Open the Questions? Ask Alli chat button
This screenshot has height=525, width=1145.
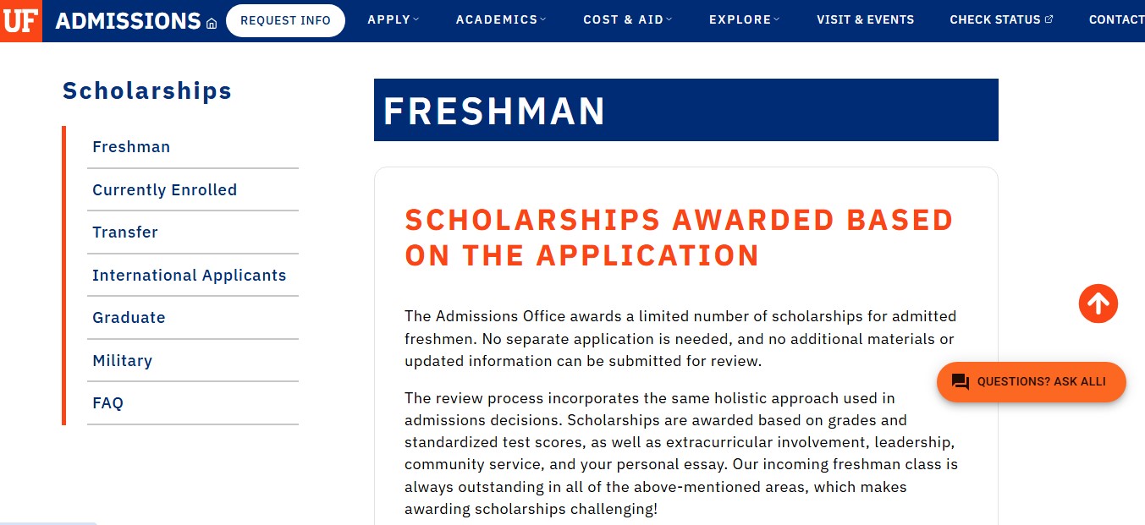1032,382
